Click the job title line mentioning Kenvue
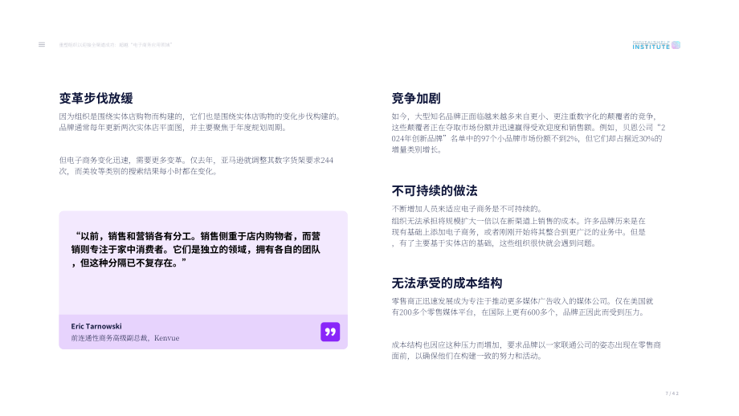 (125, 338)
